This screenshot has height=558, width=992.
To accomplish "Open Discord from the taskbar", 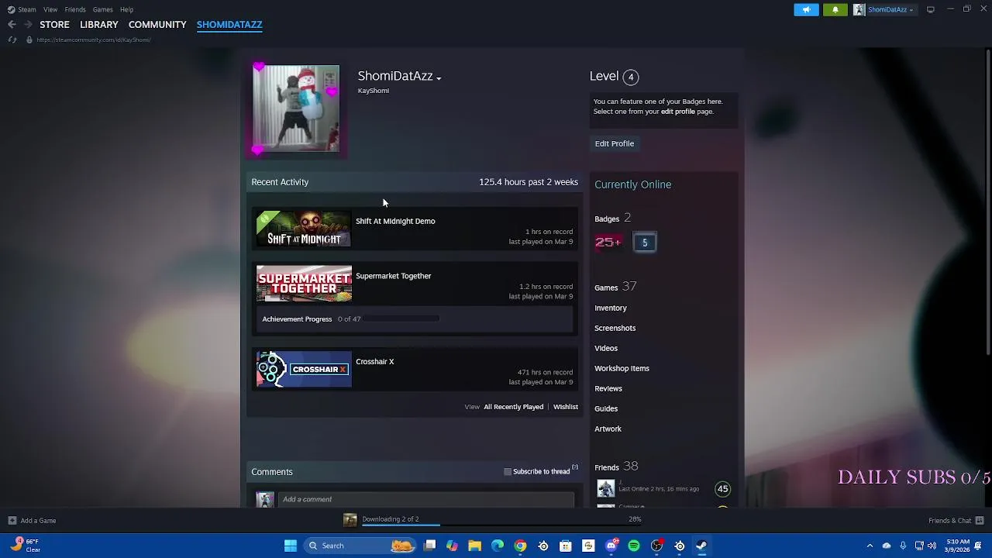I will pyautogui.click(x=611, y=546).
